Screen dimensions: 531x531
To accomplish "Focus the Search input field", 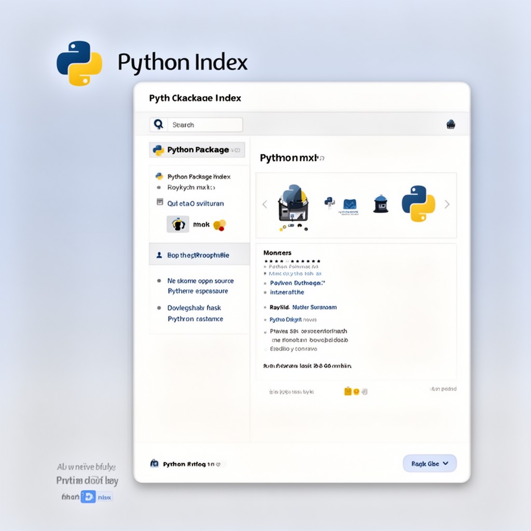I will tap(205, 124).
